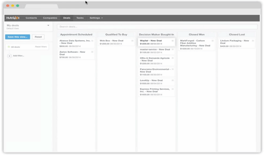Open the Wayfair - New Deal card
265x157 pixels.
click(x=157, y=42)
